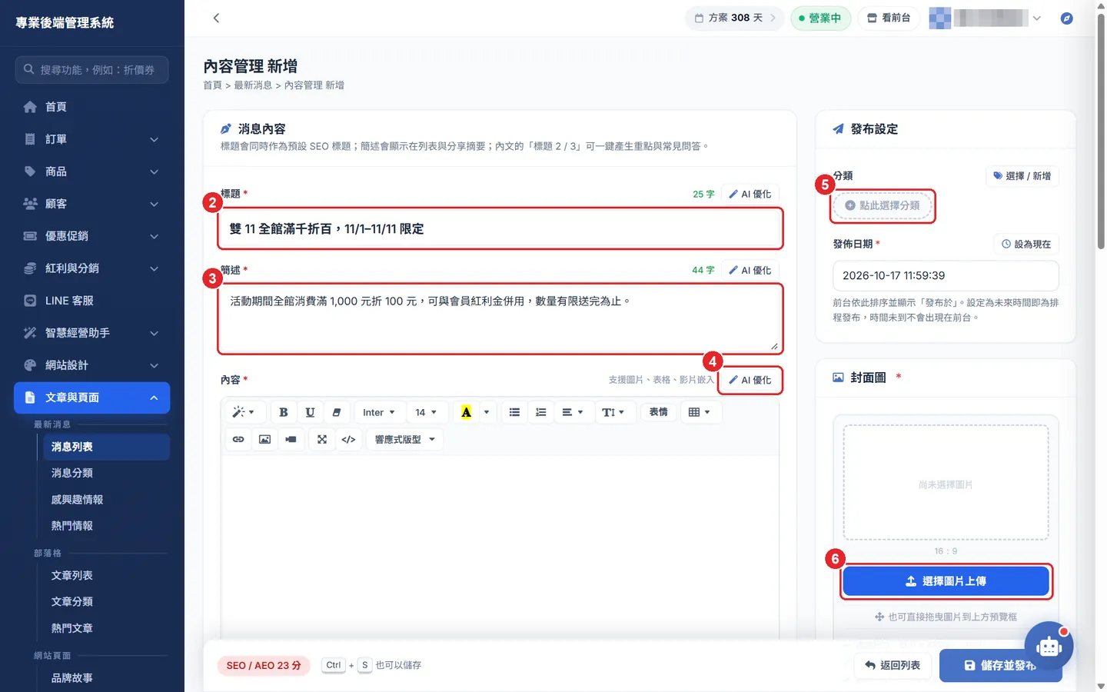This screenshot has width=1107, height=692.
Task: Open the text color dropdown arrow
Action: 487,412
